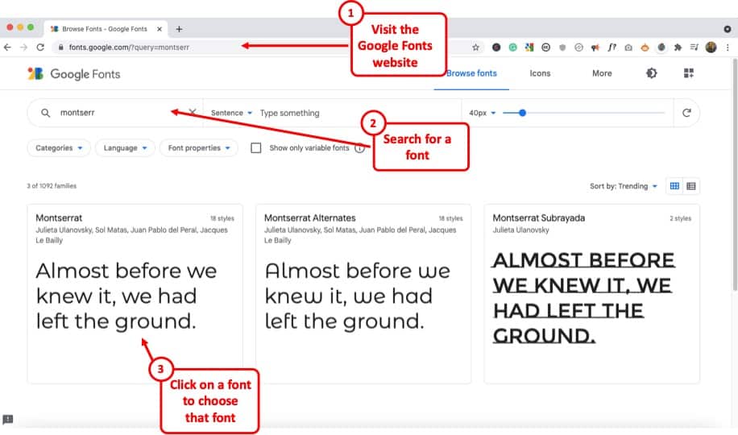Bookmark this page with the star icon
This screenshot has width=738, height=435.
(476, 47)
